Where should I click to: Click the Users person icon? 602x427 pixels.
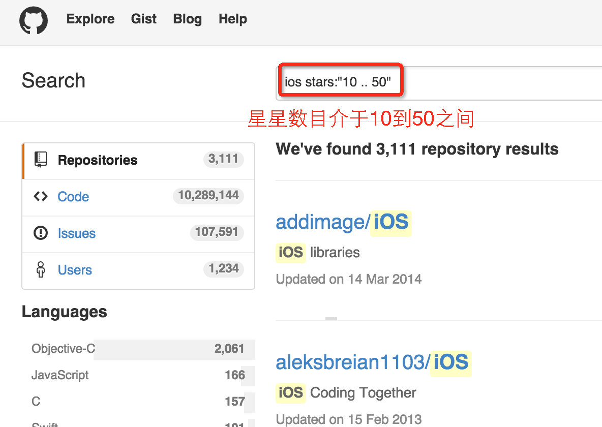click(41, 269)
